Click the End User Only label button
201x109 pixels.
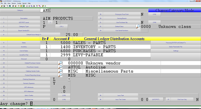182,99
